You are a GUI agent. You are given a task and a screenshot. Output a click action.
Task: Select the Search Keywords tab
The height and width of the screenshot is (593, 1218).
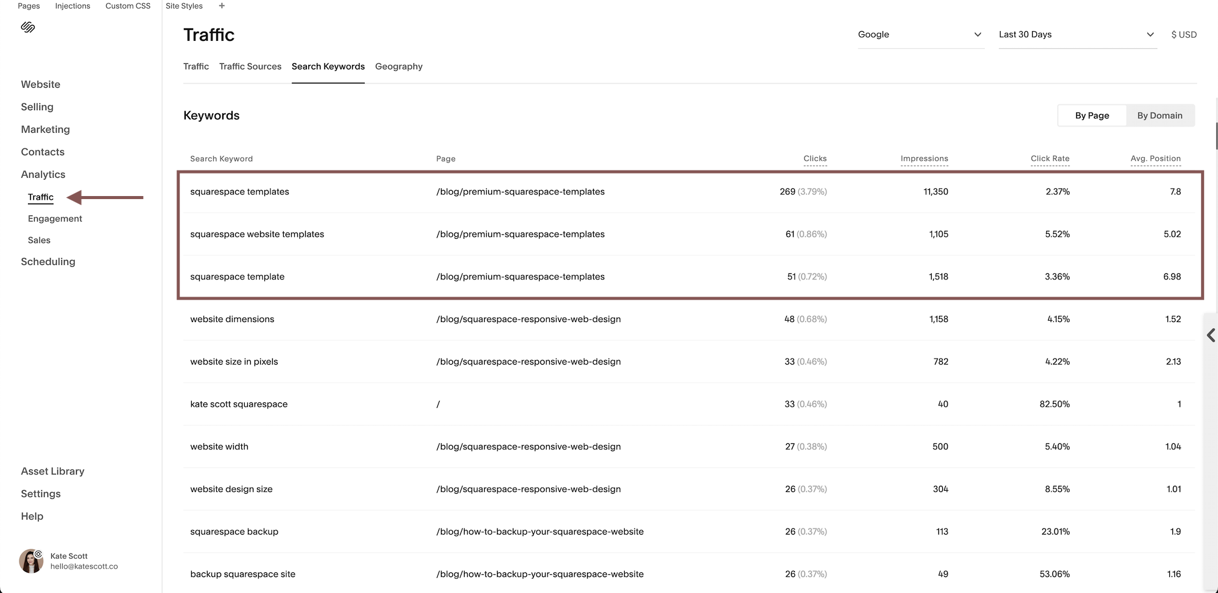[328, 66]
